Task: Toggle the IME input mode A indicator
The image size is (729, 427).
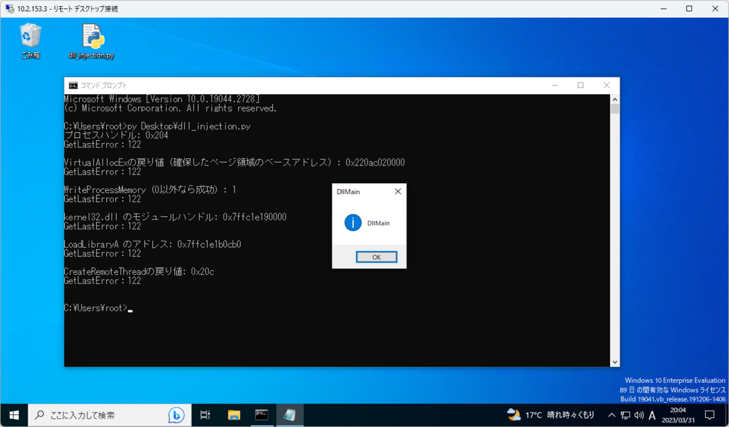Action: 652,415
